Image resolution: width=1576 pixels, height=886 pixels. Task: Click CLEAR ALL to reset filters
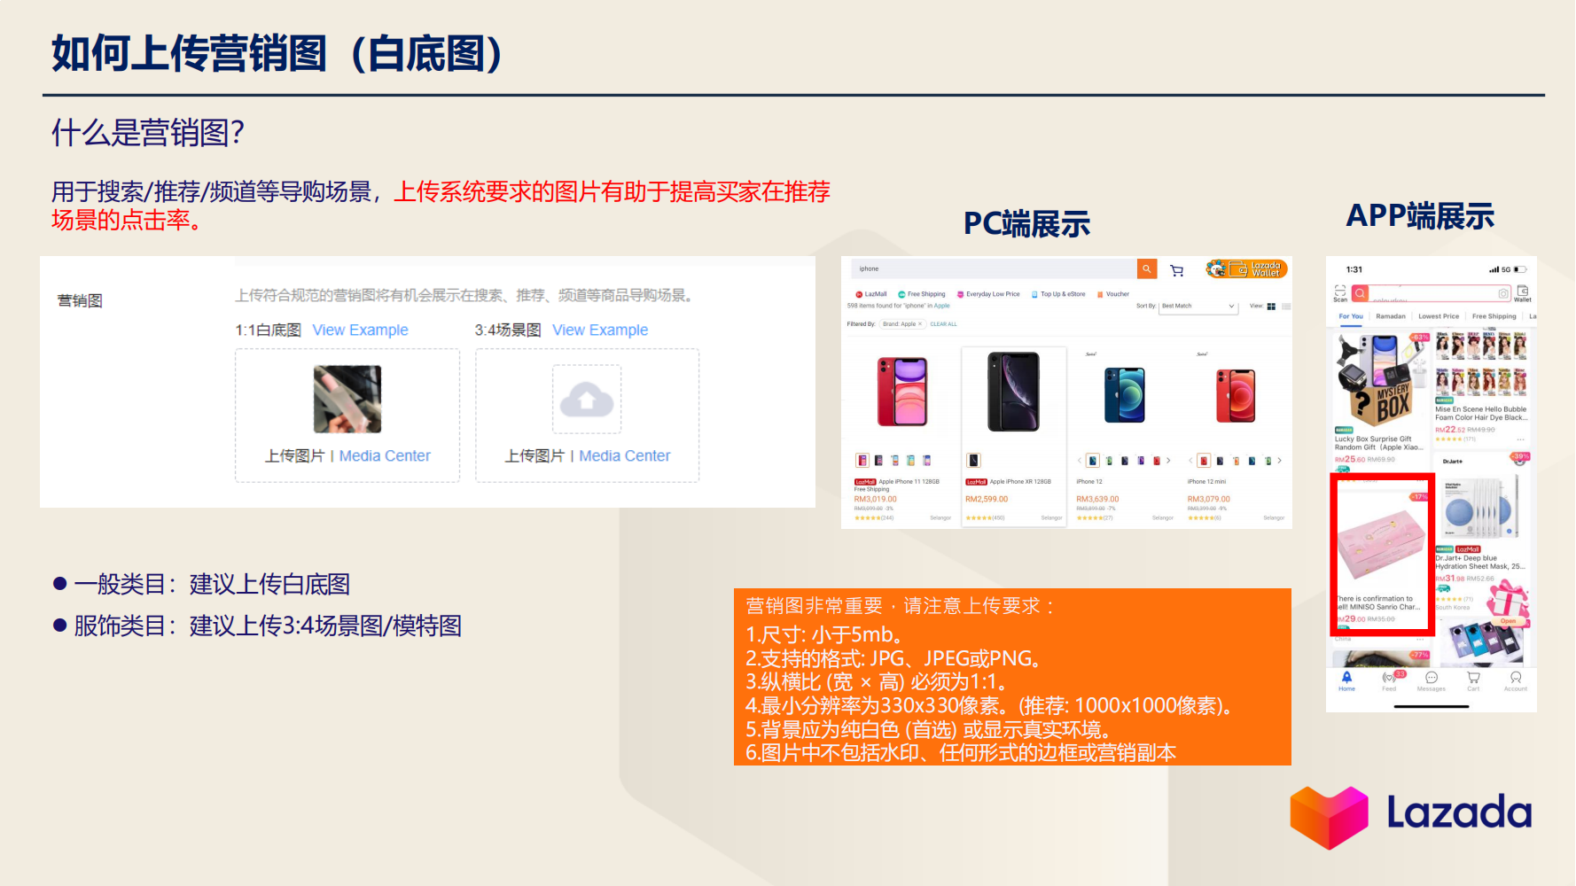click(x=943, y=324)
